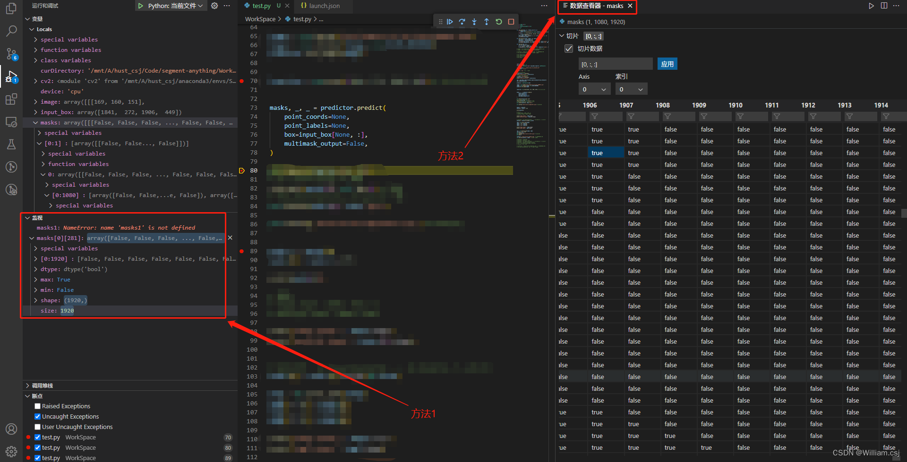
Task: Click the 应用 apply button
Action: click(667, 64)
